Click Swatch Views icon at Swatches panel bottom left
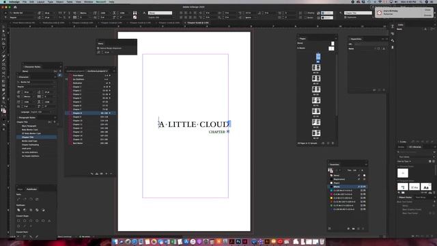Screen dimensions: 437x246 point(329,228)
